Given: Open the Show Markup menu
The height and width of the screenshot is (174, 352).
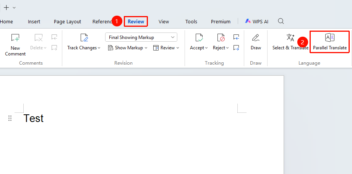Looking at the screenshot, I should click(128, 48).
